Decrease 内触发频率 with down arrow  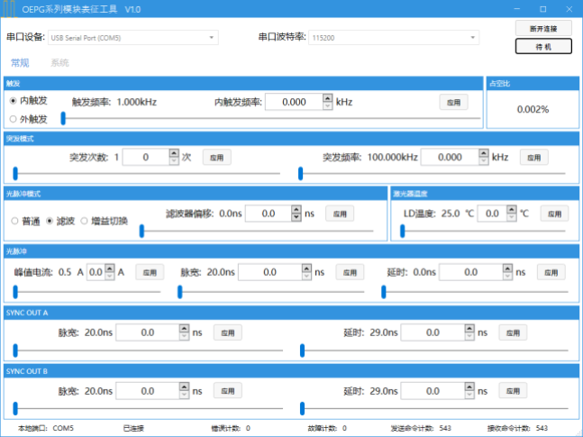328,106
